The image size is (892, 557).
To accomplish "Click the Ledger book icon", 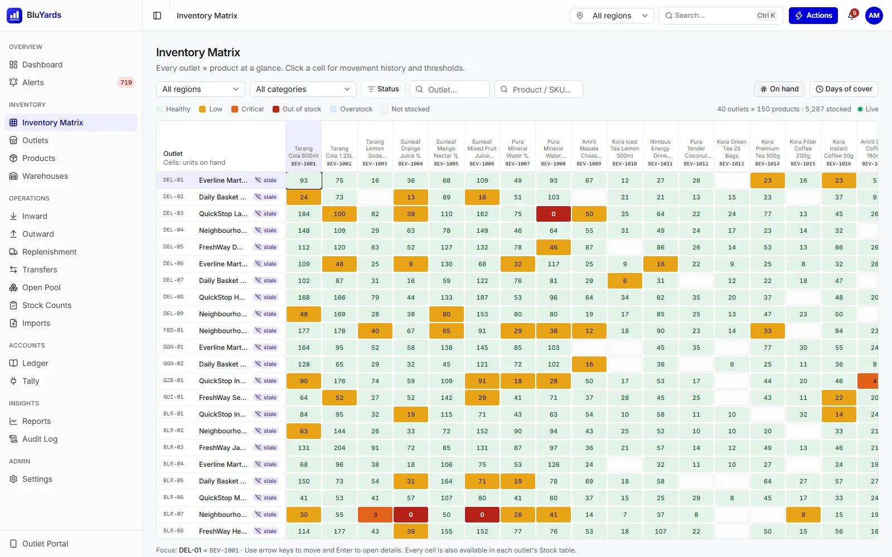I will tap(13, 363).
